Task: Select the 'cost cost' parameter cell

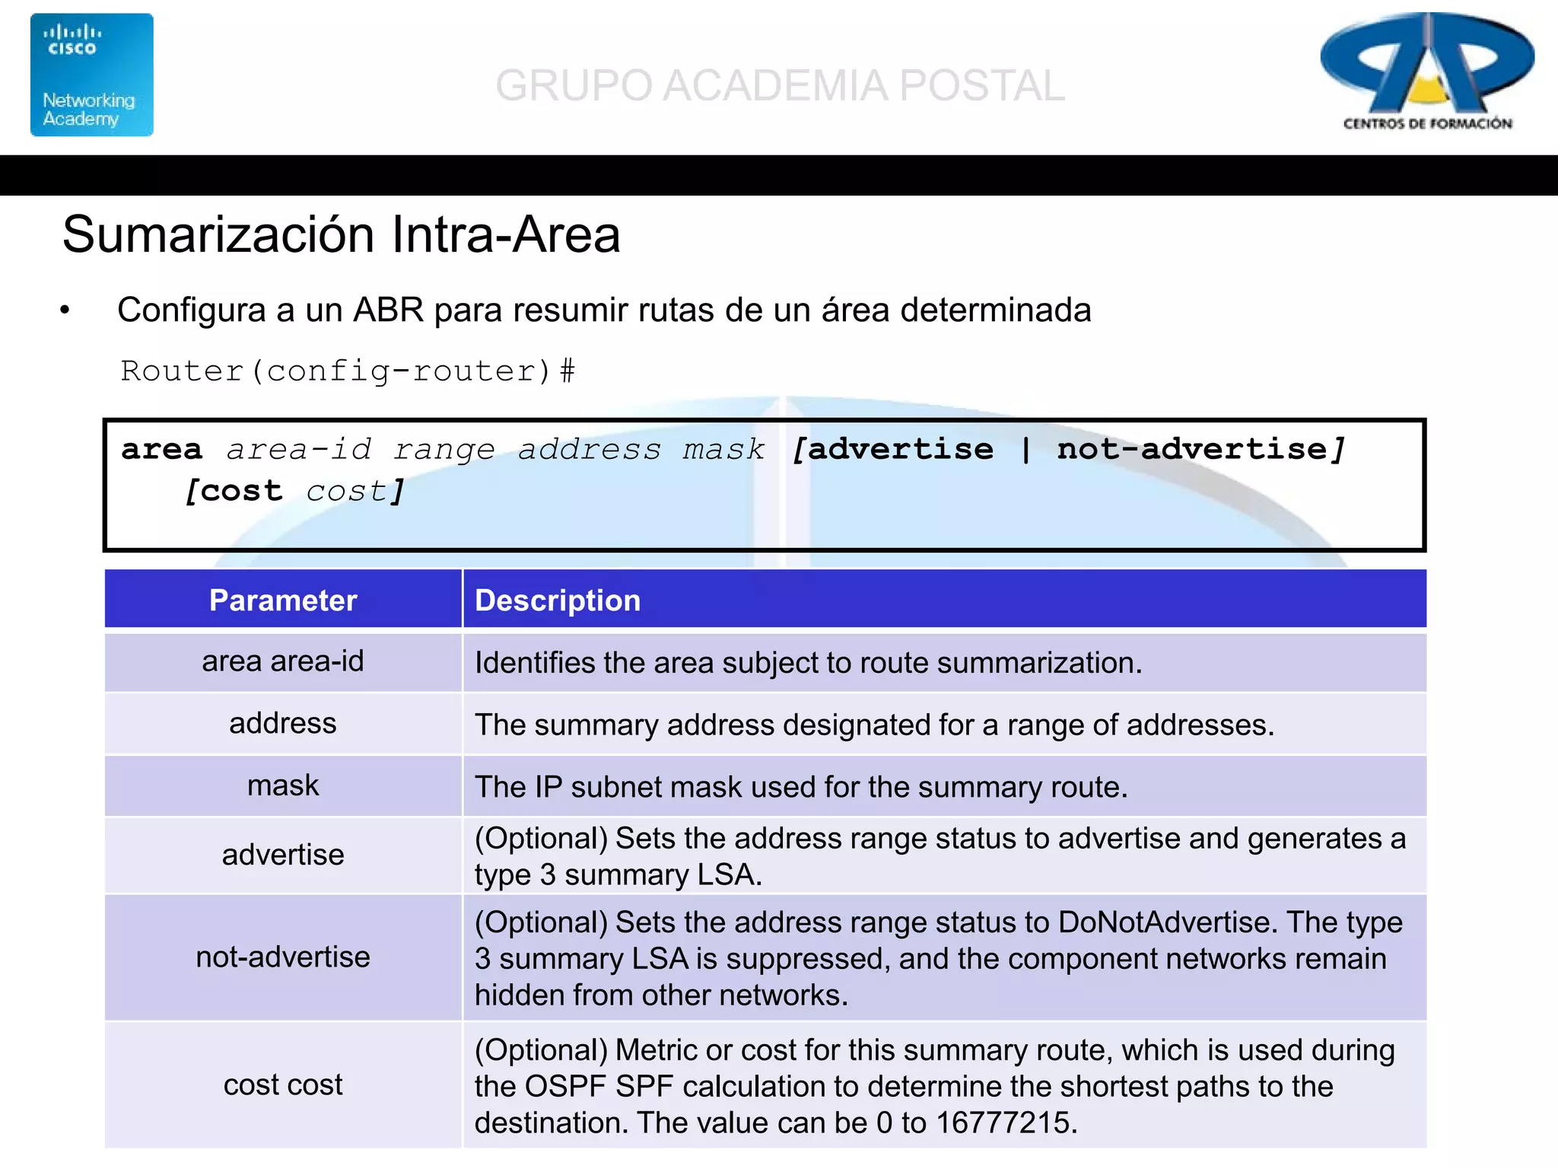Action: point(283,1085)
